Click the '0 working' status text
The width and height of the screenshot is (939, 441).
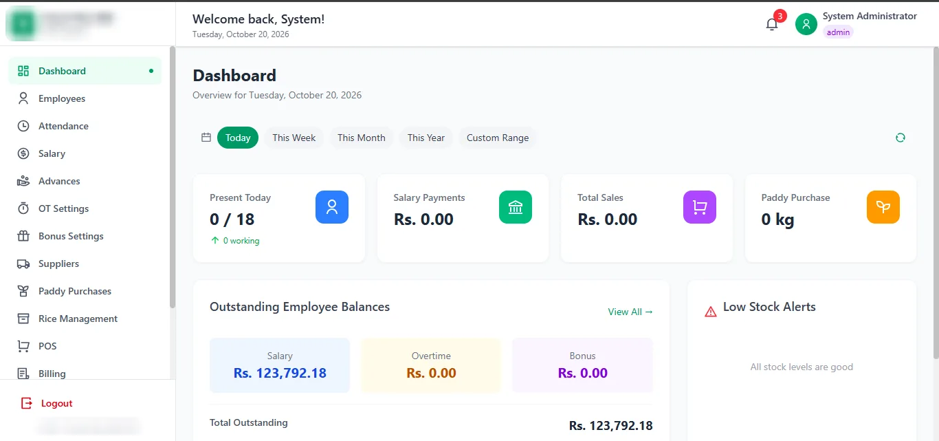[241, 241]
